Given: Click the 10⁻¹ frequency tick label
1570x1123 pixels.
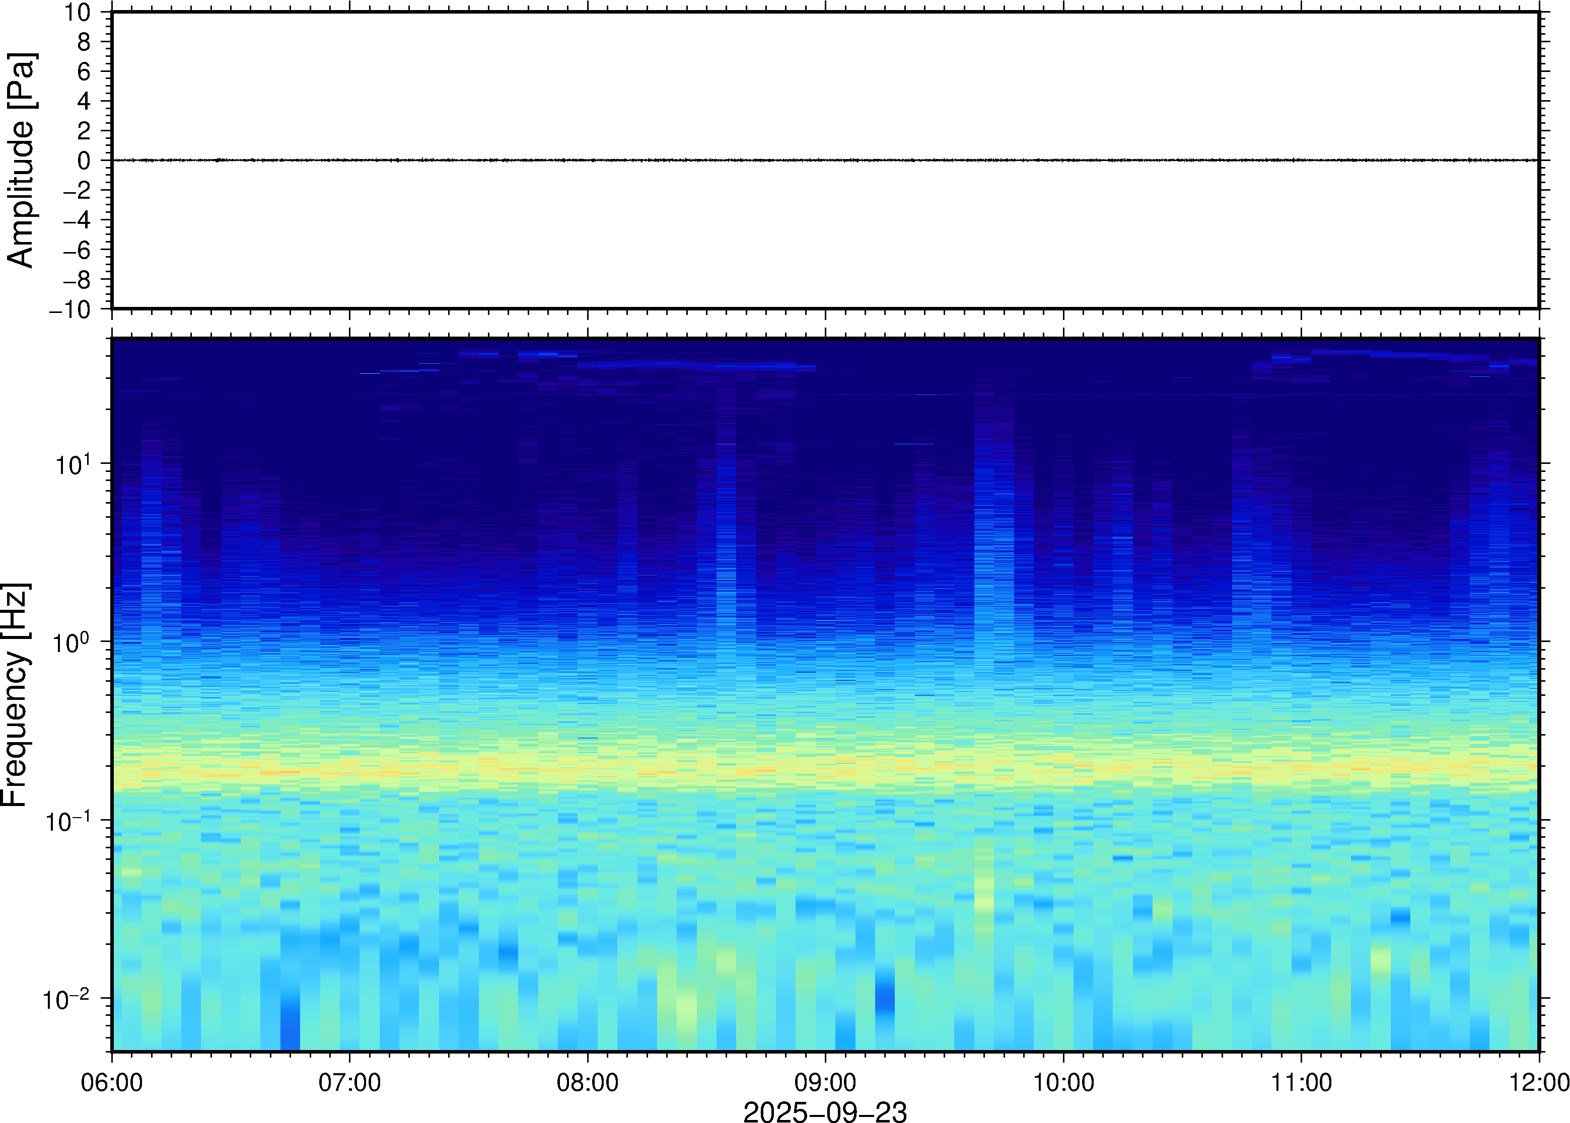Looking at the screenshot, I should [x=67, y=822].
